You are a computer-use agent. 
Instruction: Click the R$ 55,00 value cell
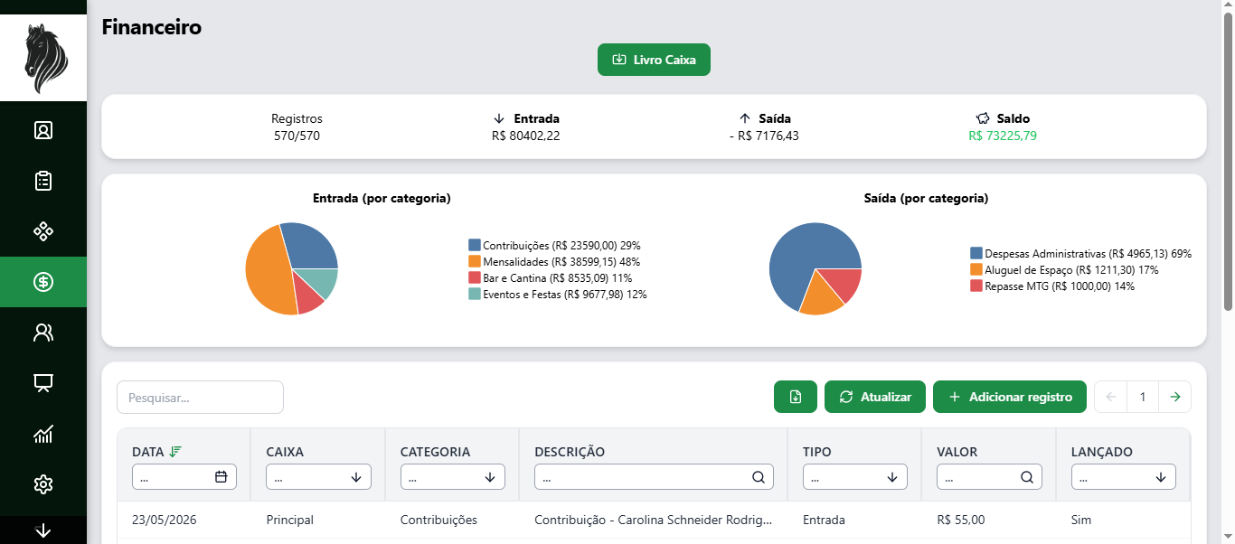point(961,521)
